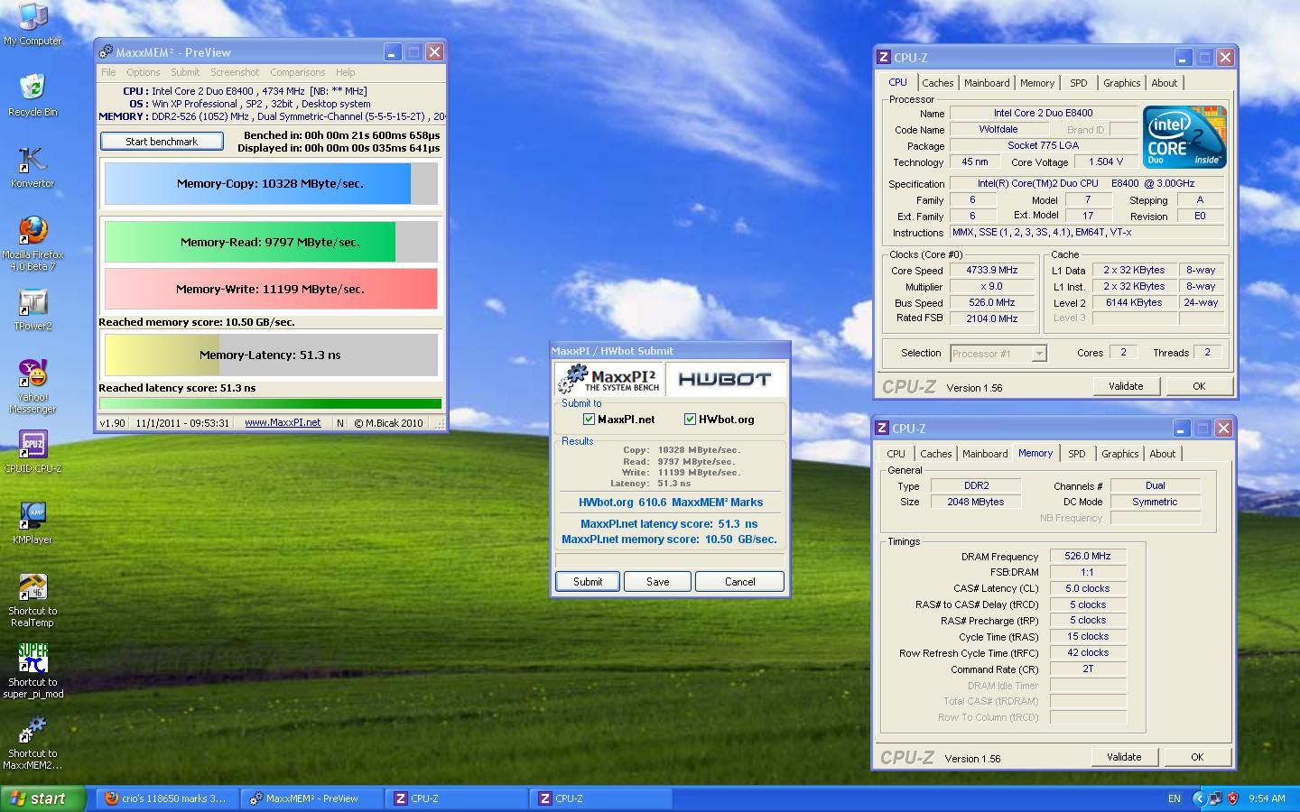Switch to Mainboard tab in upper CPU-Z
Viewport: 1300px width, 812px height.
[987, 83]
